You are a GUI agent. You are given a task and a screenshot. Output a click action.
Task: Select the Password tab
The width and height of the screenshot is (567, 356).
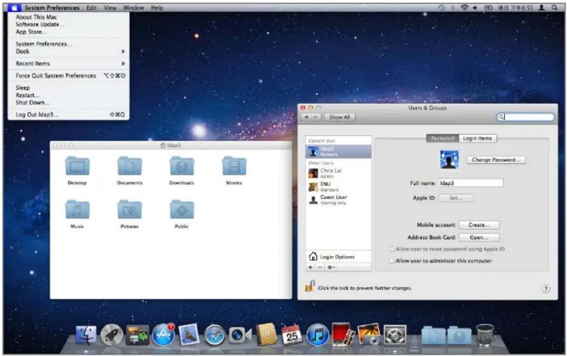443,138
